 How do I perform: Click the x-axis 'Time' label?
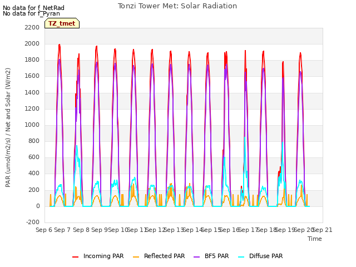click(315, 239)
